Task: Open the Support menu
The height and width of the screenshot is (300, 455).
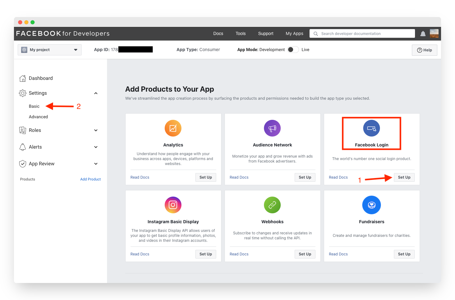Action: pyautogui.click(x=266, y=33)
